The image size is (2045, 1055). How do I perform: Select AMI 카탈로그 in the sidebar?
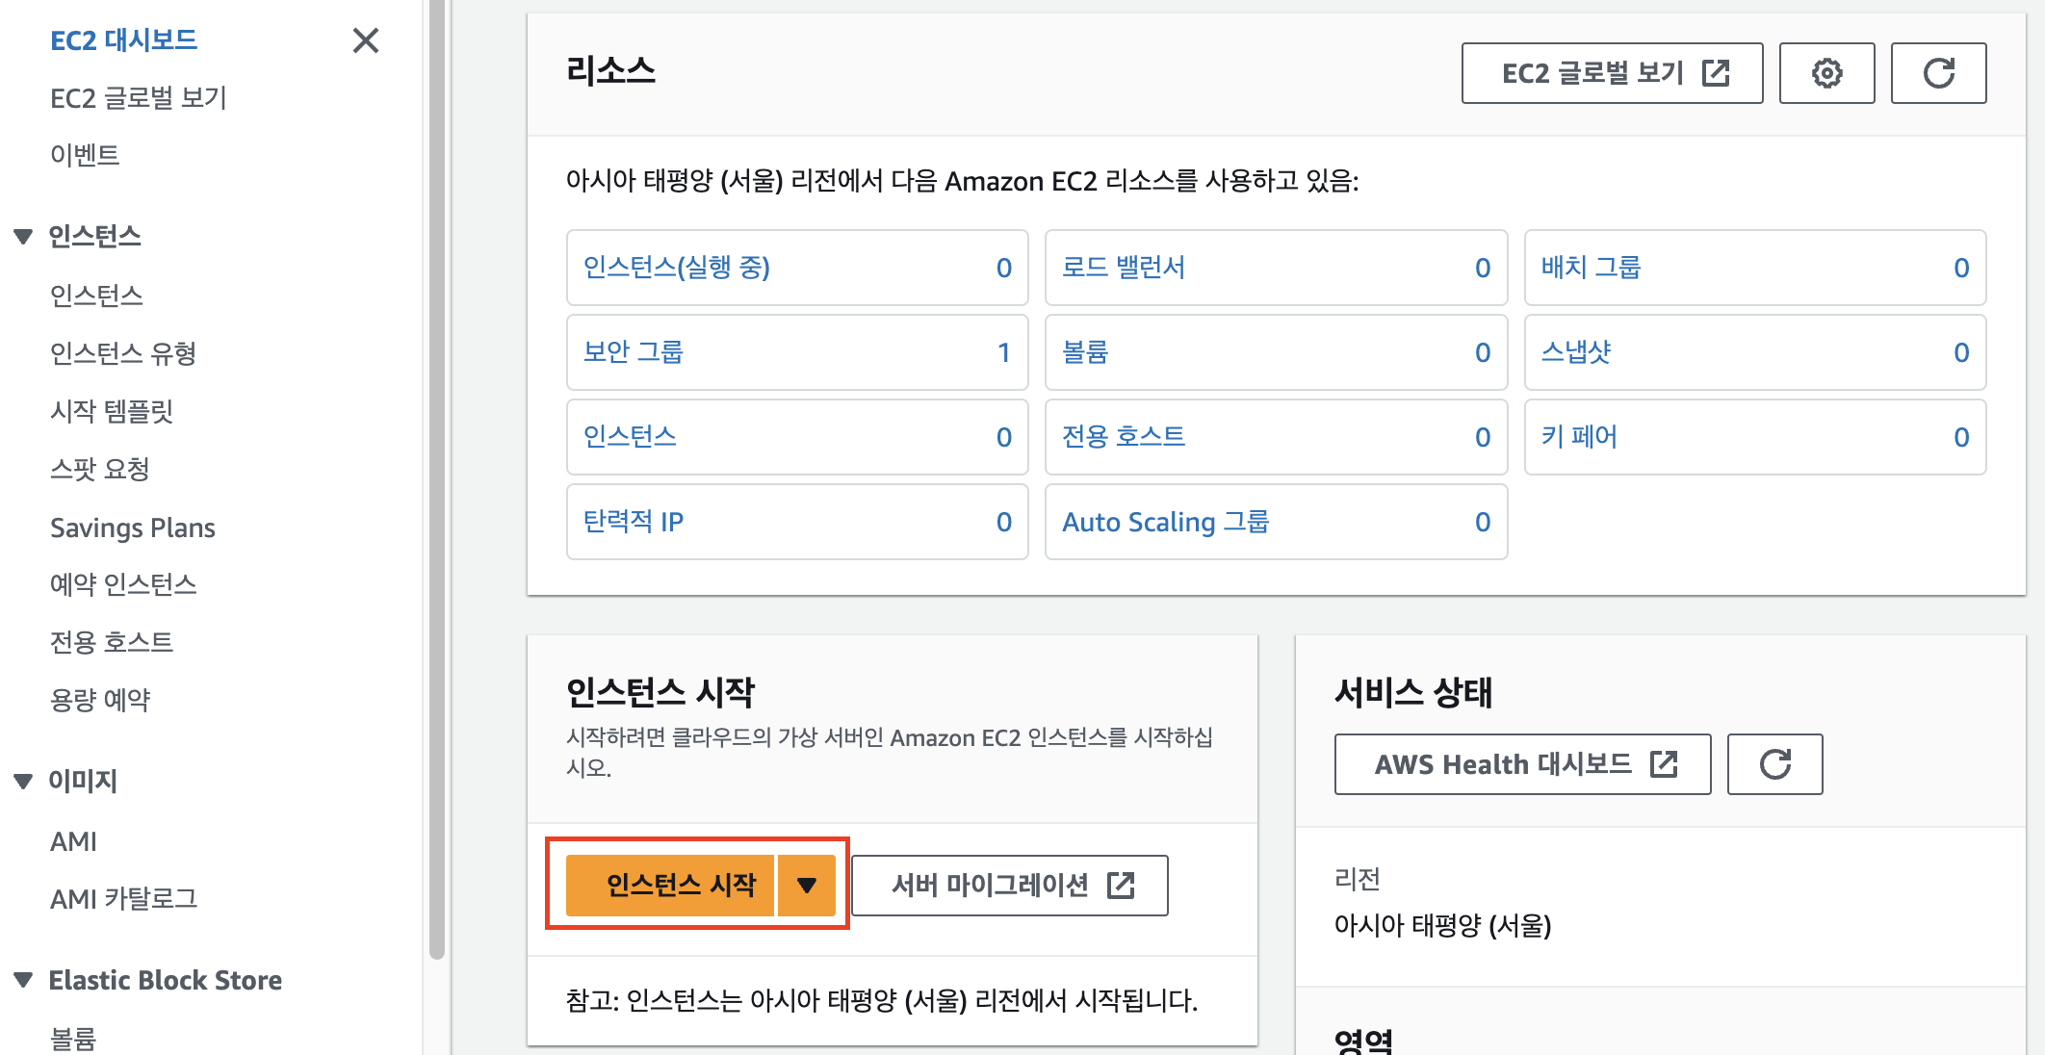(x=123, y=899)
